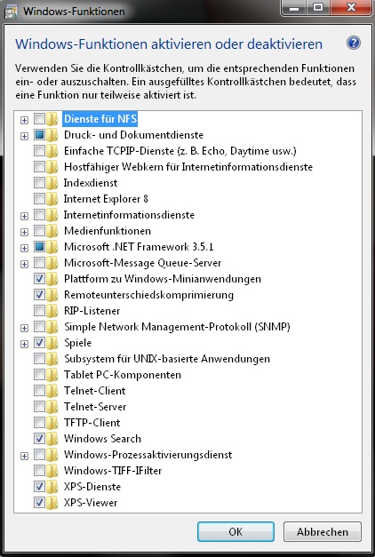Click folder icon beside Medienfunktionen
Viewport: 375px width, 557px height.
[52, 231]
